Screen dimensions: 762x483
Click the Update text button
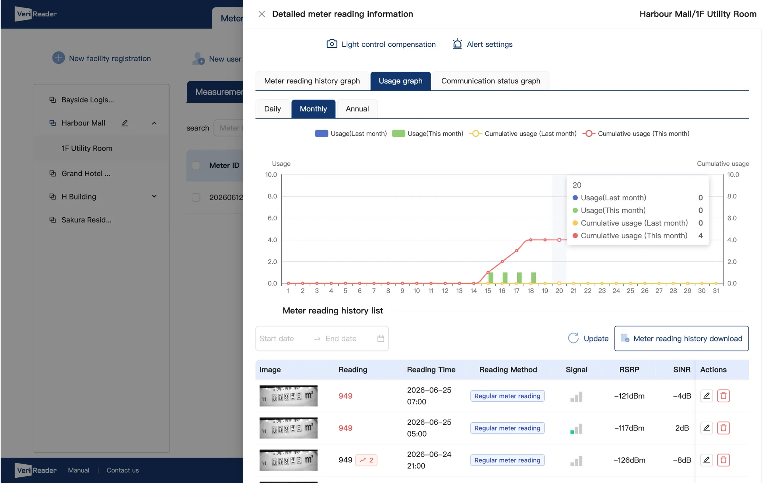tap(596, 339)
